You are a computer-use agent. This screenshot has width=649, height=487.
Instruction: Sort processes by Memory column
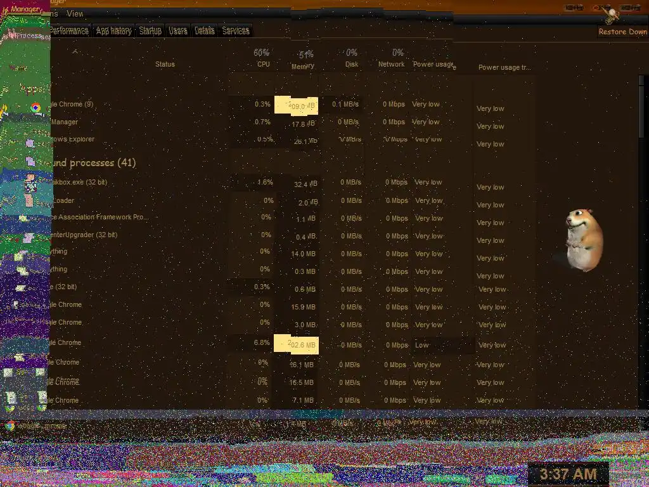pyautogui.click(x=303, y=66)
